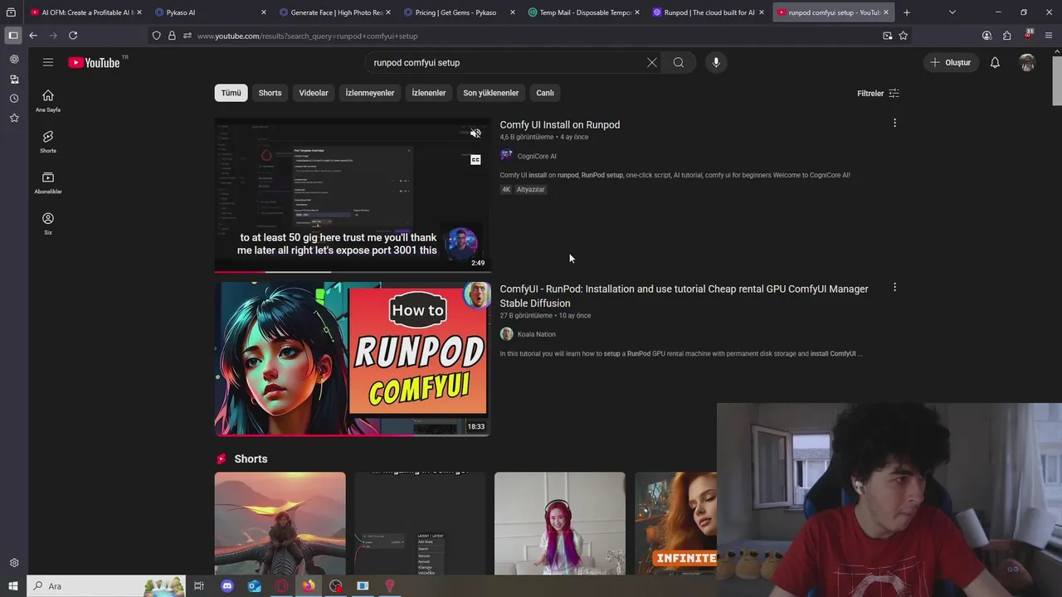Bookmark this page with star icon
The height and width of the screenshot is (597, 1062).
point(903,36)
